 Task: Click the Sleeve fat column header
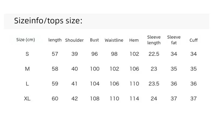coord(174,40)
